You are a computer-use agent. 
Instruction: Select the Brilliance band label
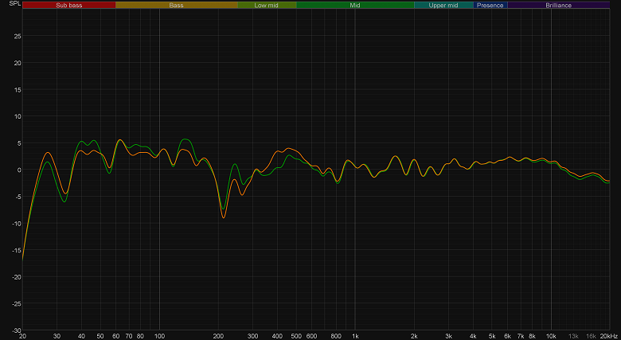[558, 5]
